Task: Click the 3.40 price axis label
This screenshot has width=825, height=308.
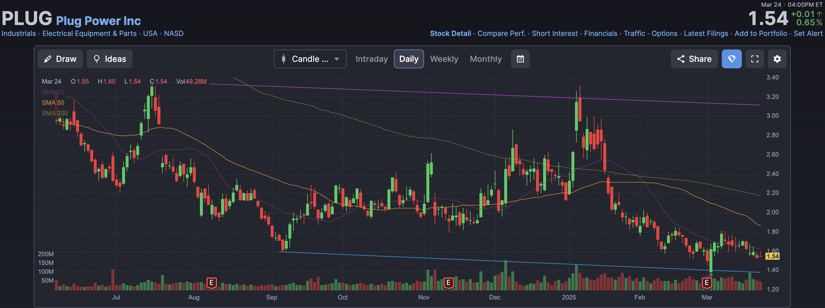Action: 772,77
